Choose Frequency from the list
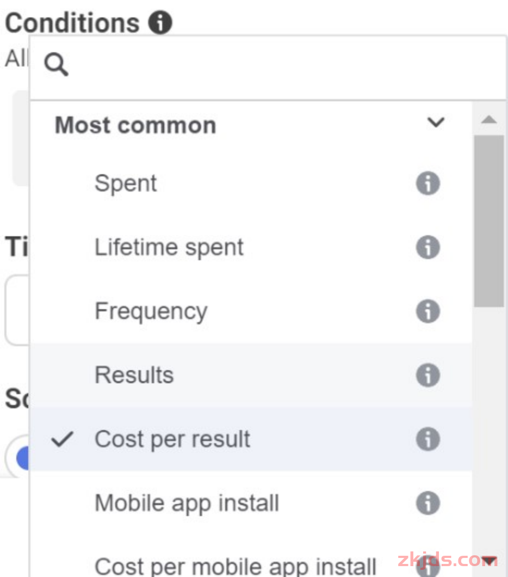This screenshot has width=508, height=577. pyautogui.click(x=151, y=311)
